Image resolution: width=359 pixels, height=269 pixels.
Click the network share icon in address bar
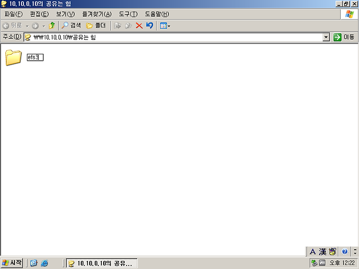tap(28, 37)
